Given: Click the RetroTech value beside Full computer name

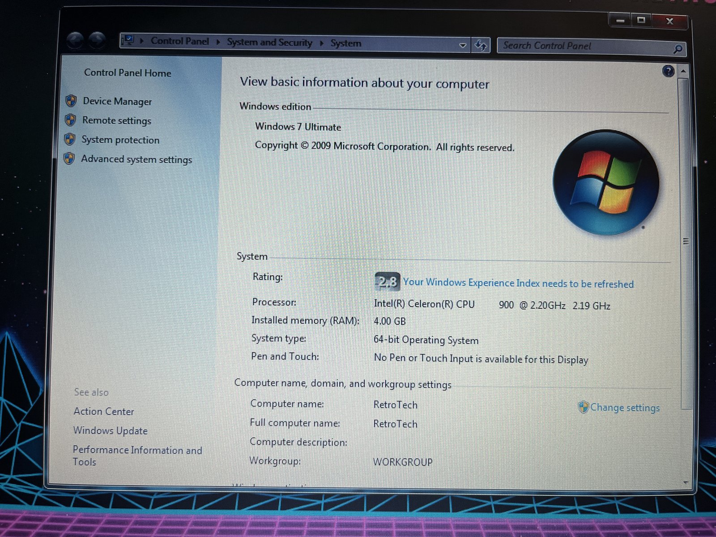Looking at the screenshot, I should pos(396,424).
